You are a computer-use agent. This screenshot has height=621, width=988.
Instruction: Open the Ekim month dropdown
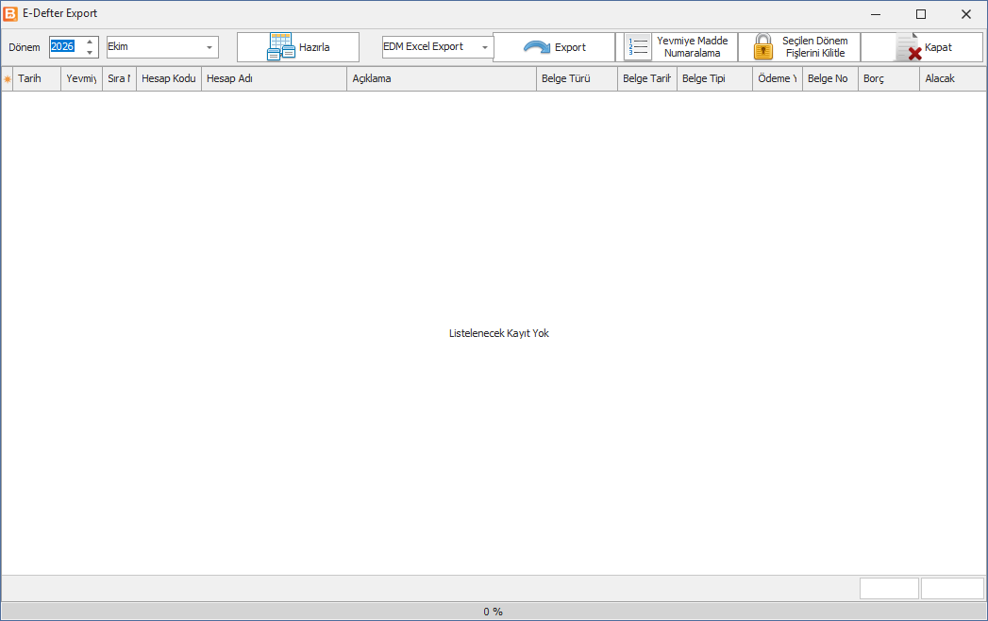[209, 47]
